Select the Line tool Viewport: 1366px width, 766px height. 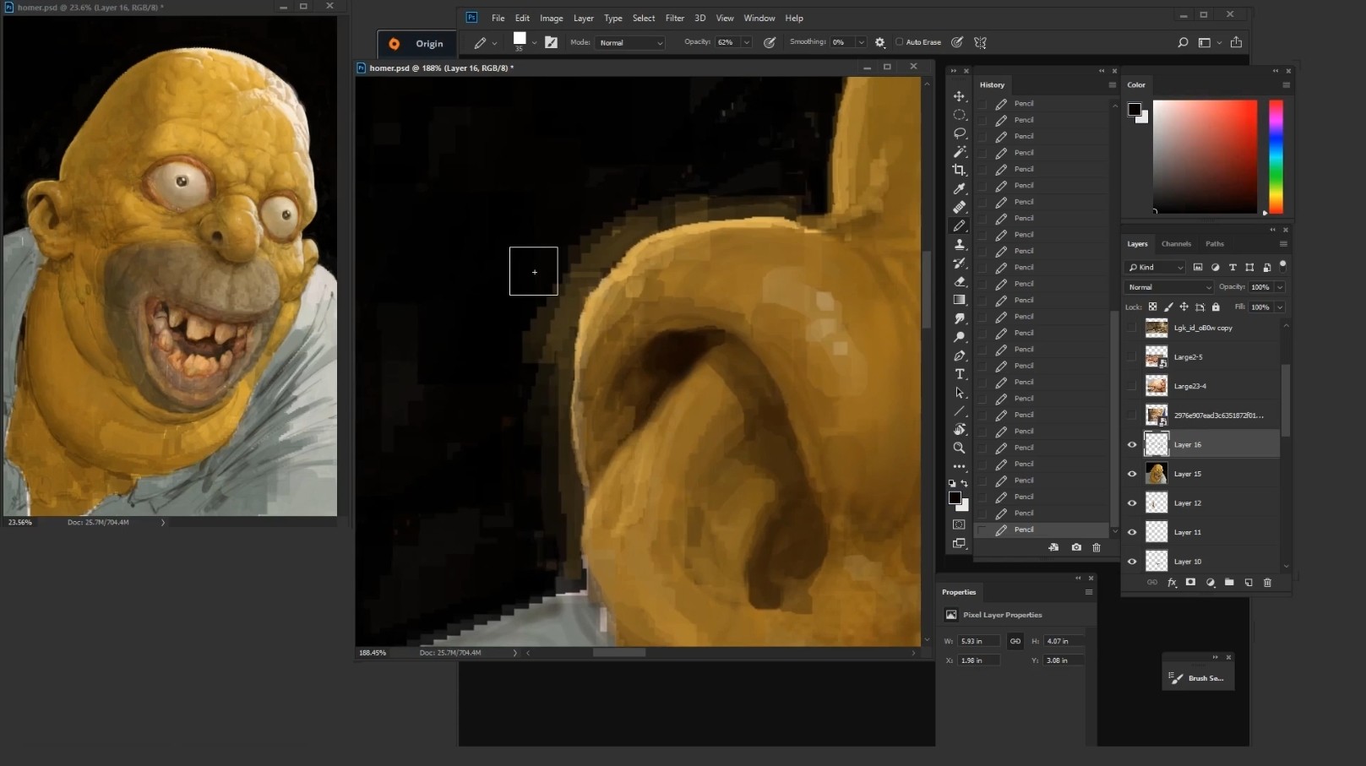pos(959,411)
